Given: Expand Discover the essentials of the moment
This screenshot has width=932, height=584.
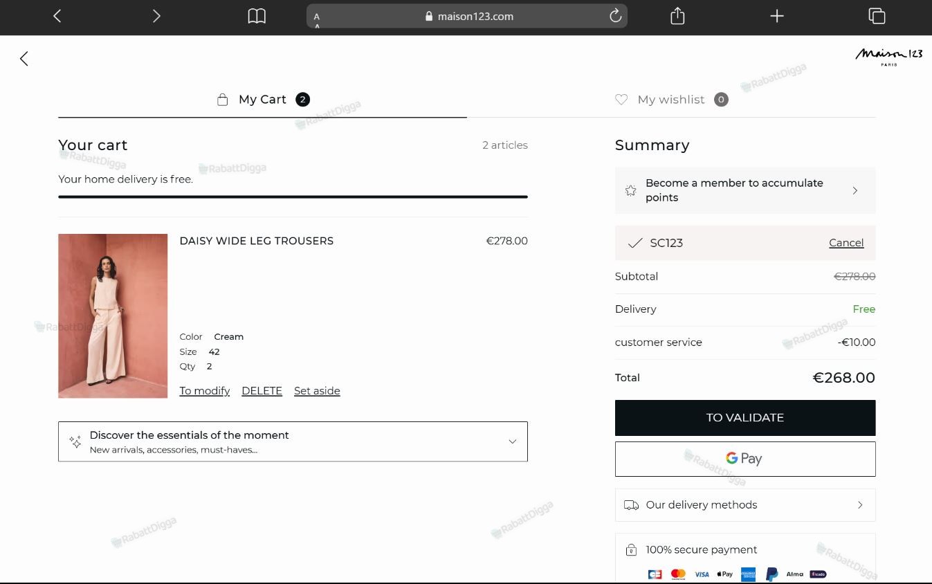Looking at the screenshot, I should point(293,441).
